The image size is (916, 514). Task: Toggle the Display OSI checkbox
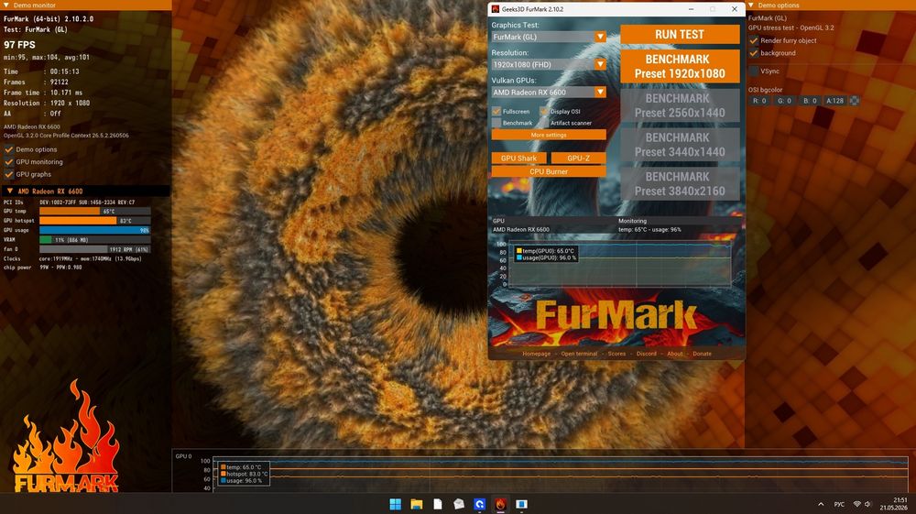click(544, 111)
